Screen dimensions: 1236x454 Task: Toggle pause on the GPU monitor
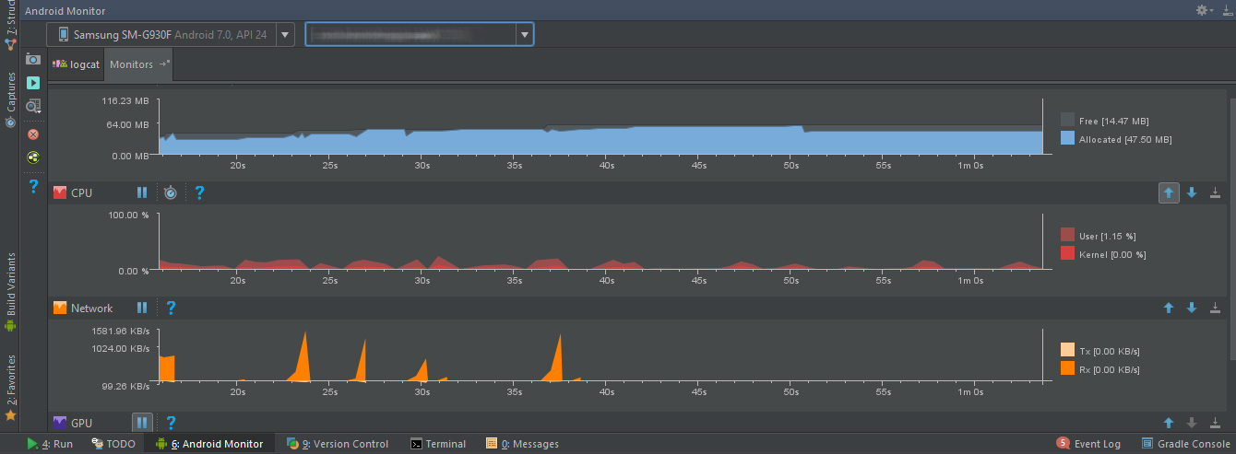[142, 423]
